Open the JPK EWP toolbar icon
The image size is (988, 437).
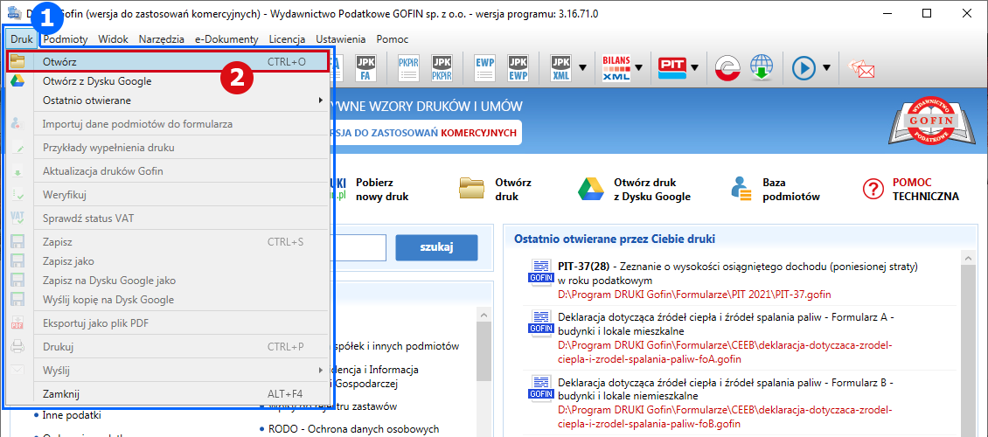tap(518, 66)
